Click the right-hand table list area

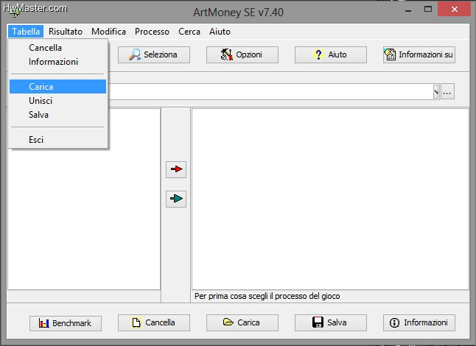tap(330, 199)
